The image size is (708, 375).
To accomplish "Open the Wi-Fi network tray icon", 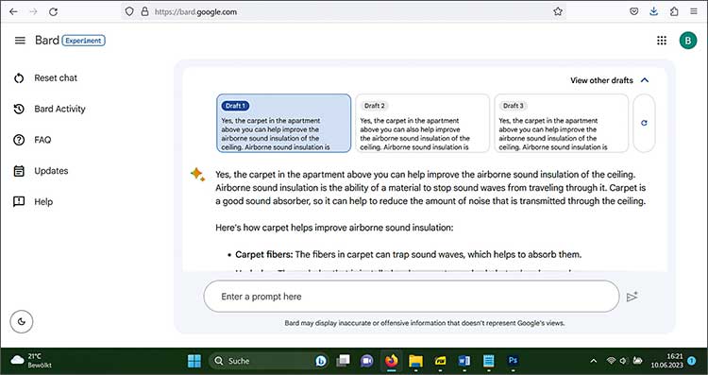I will (x=612, y=361).
